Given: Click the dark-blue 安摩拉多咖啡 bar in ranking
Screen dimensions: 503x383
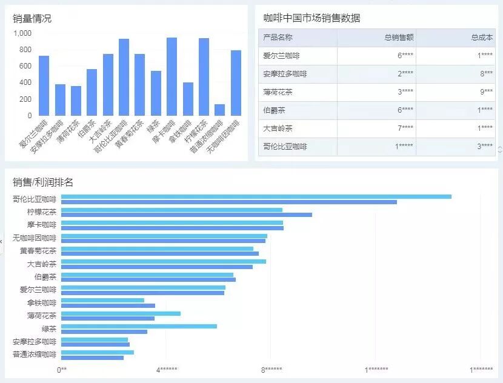Looking at the screenshot, I should click(x=95, y=344).
